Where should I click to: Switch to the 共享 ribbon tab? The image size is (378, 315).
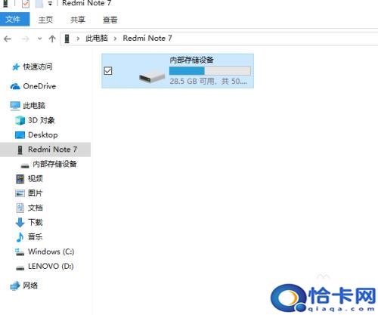tap(78, 20)
